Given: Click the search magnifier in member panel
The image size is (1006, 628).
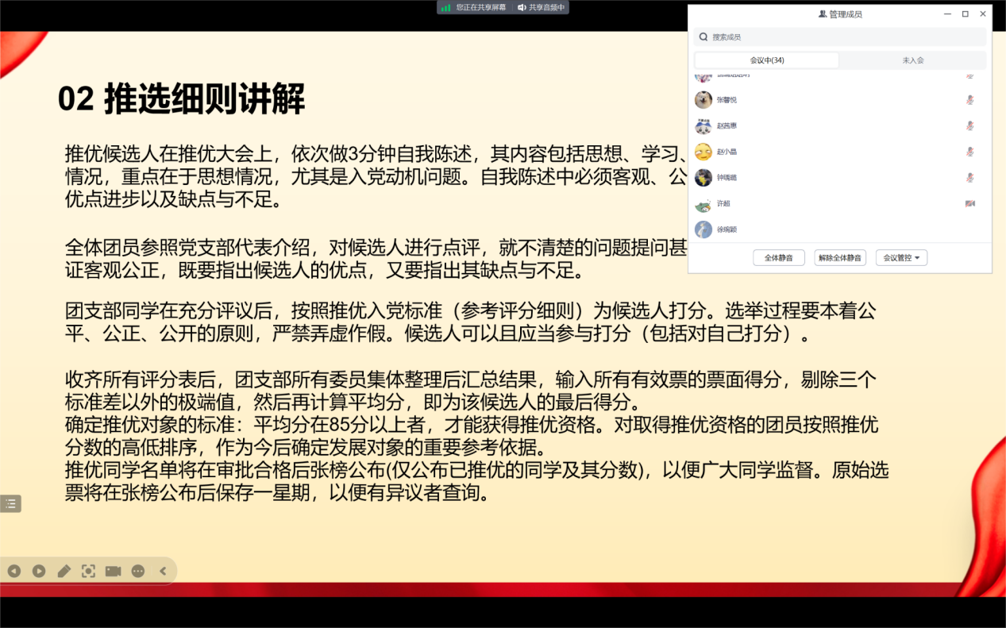Looking at the screenshot, I should (x=703, y=37).
